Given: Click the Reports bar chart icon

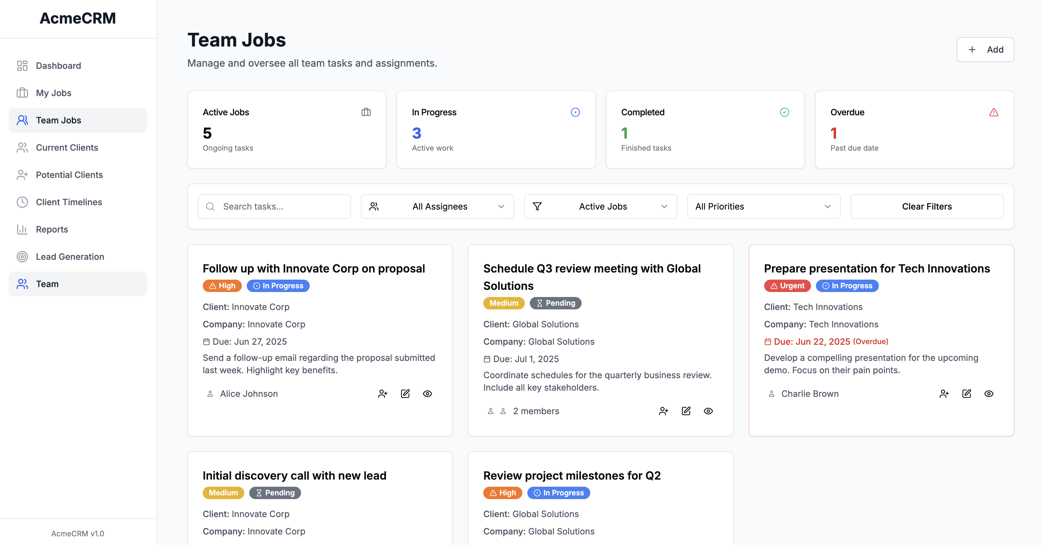Looking at the screenshot, I should point(22,229).
